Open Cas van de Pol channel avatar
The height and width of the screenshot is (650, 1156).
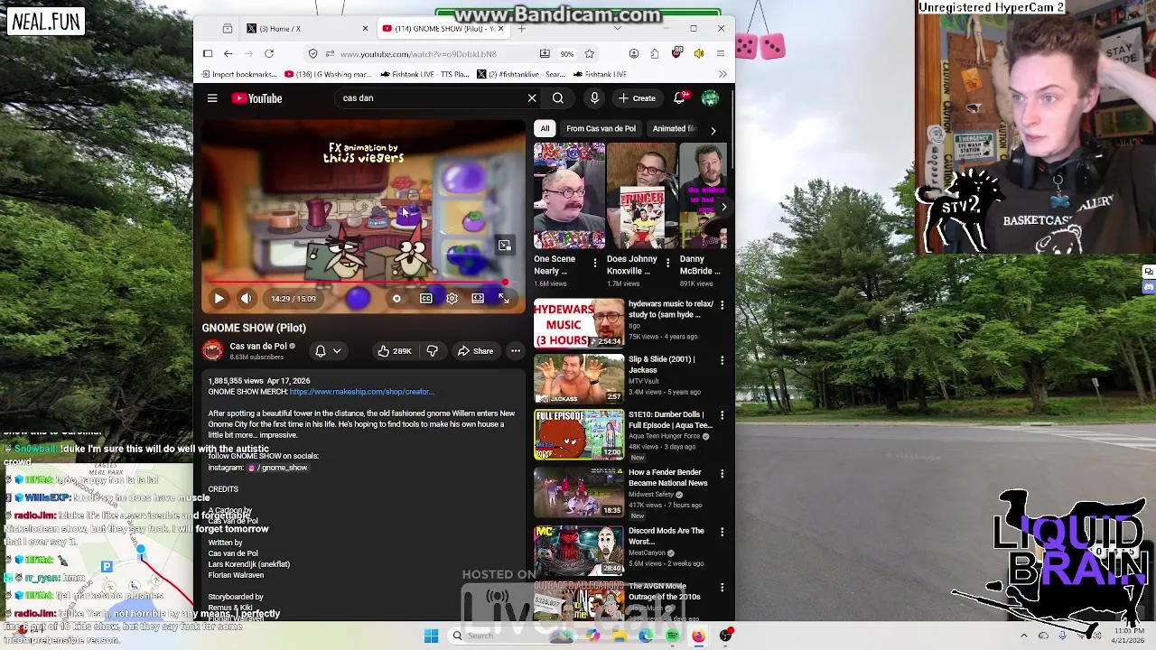click(x=212, y=350)
